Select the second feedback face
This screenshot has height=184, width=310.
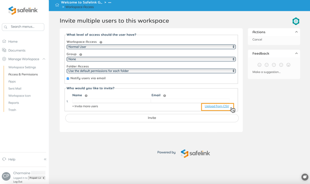(267, 65)
